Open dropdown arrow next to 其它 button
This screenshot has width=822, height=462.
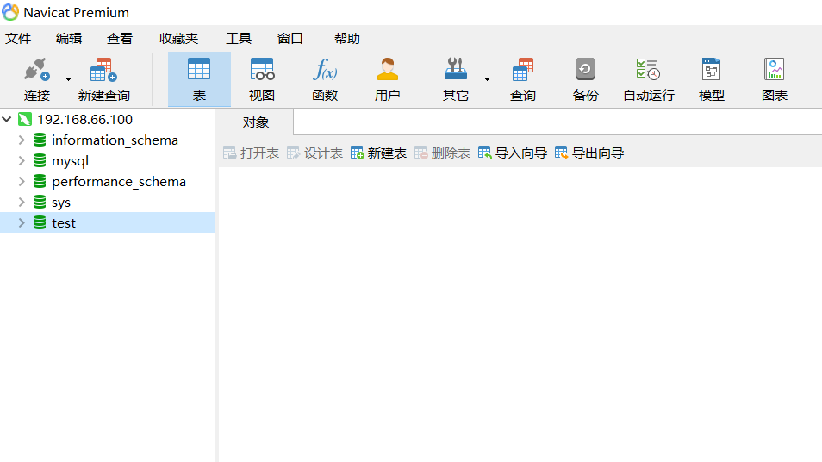[x=487, y=79]
